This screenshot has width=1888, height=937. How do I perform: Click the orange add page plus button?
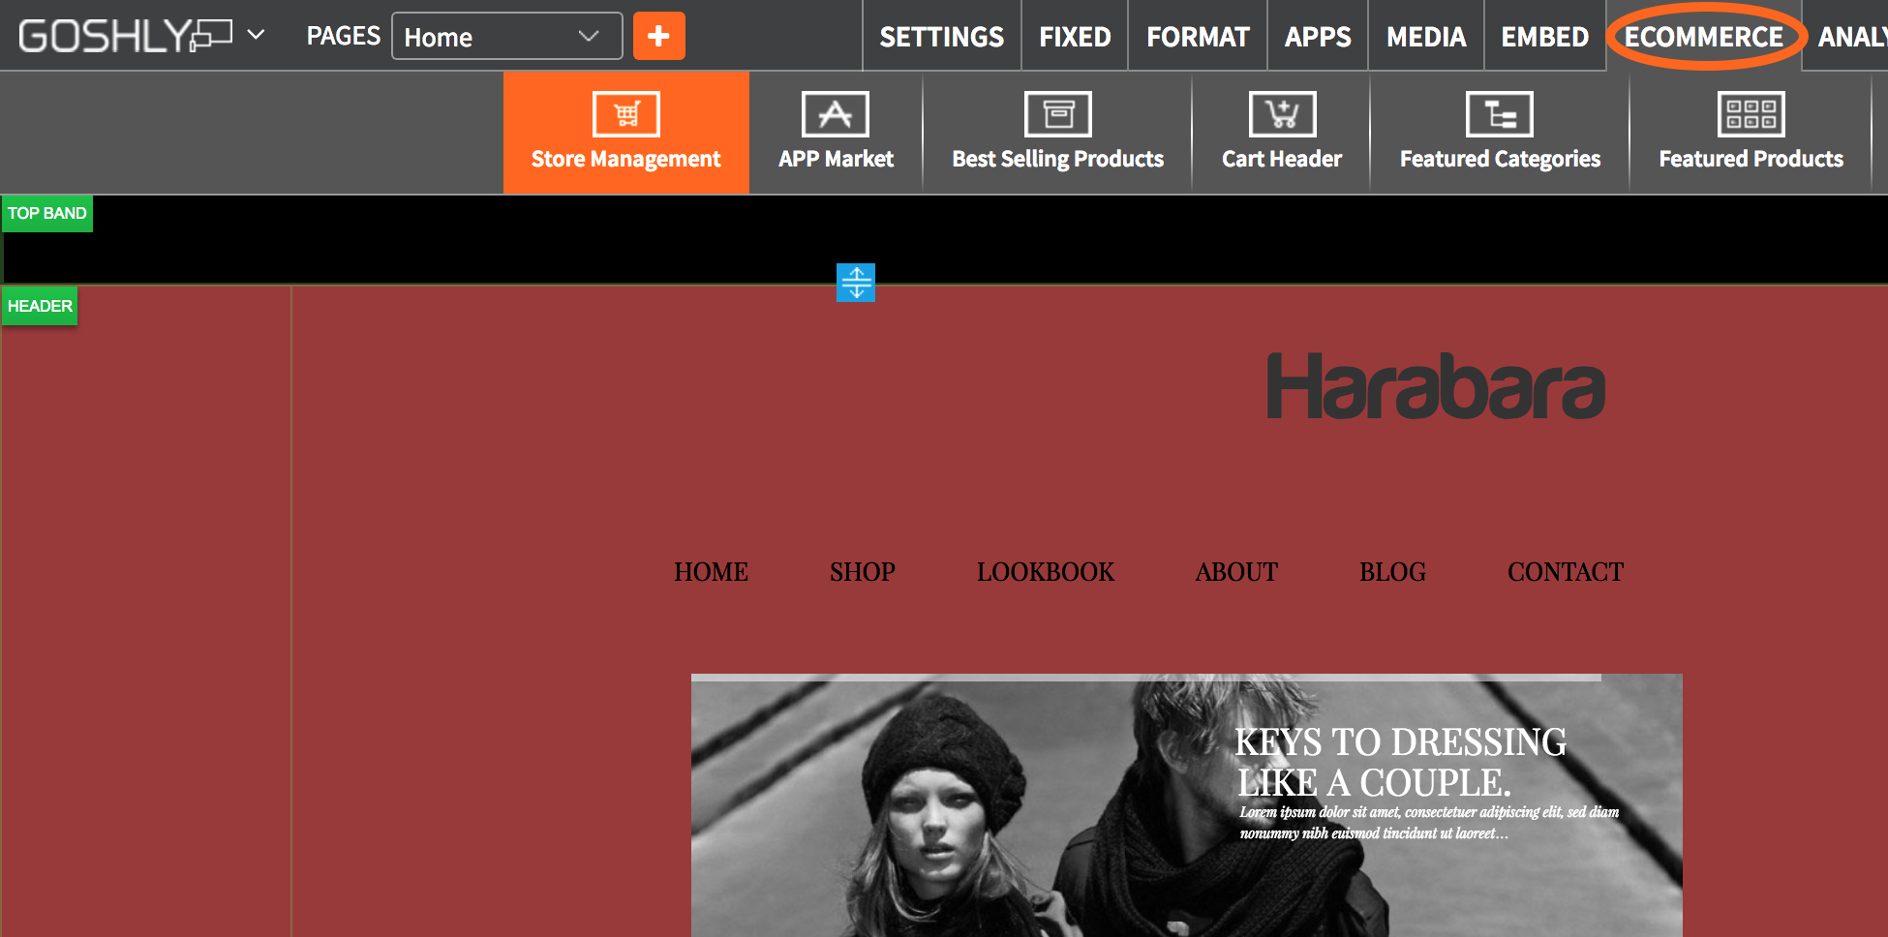[x=658, y=36]
